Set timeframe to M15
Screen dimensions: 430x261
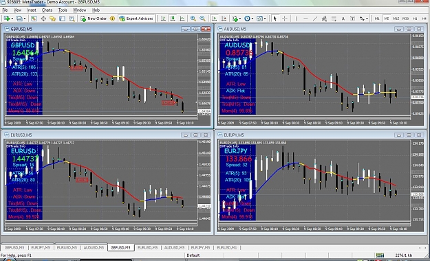(396, 19)
